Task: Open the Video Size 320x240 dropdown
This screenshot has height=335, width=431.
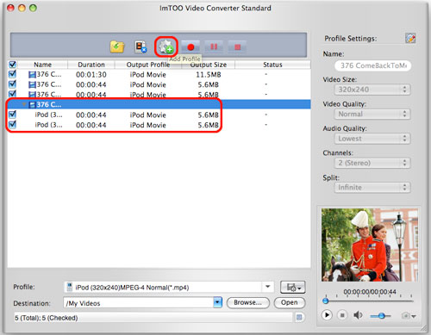Action: (372, 90)
